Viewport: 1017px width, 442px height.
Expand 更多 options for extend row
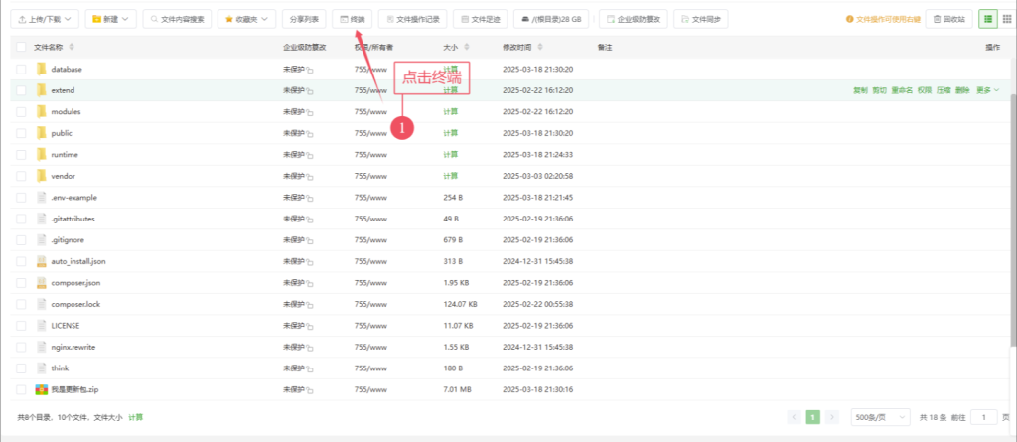point(988,90)
